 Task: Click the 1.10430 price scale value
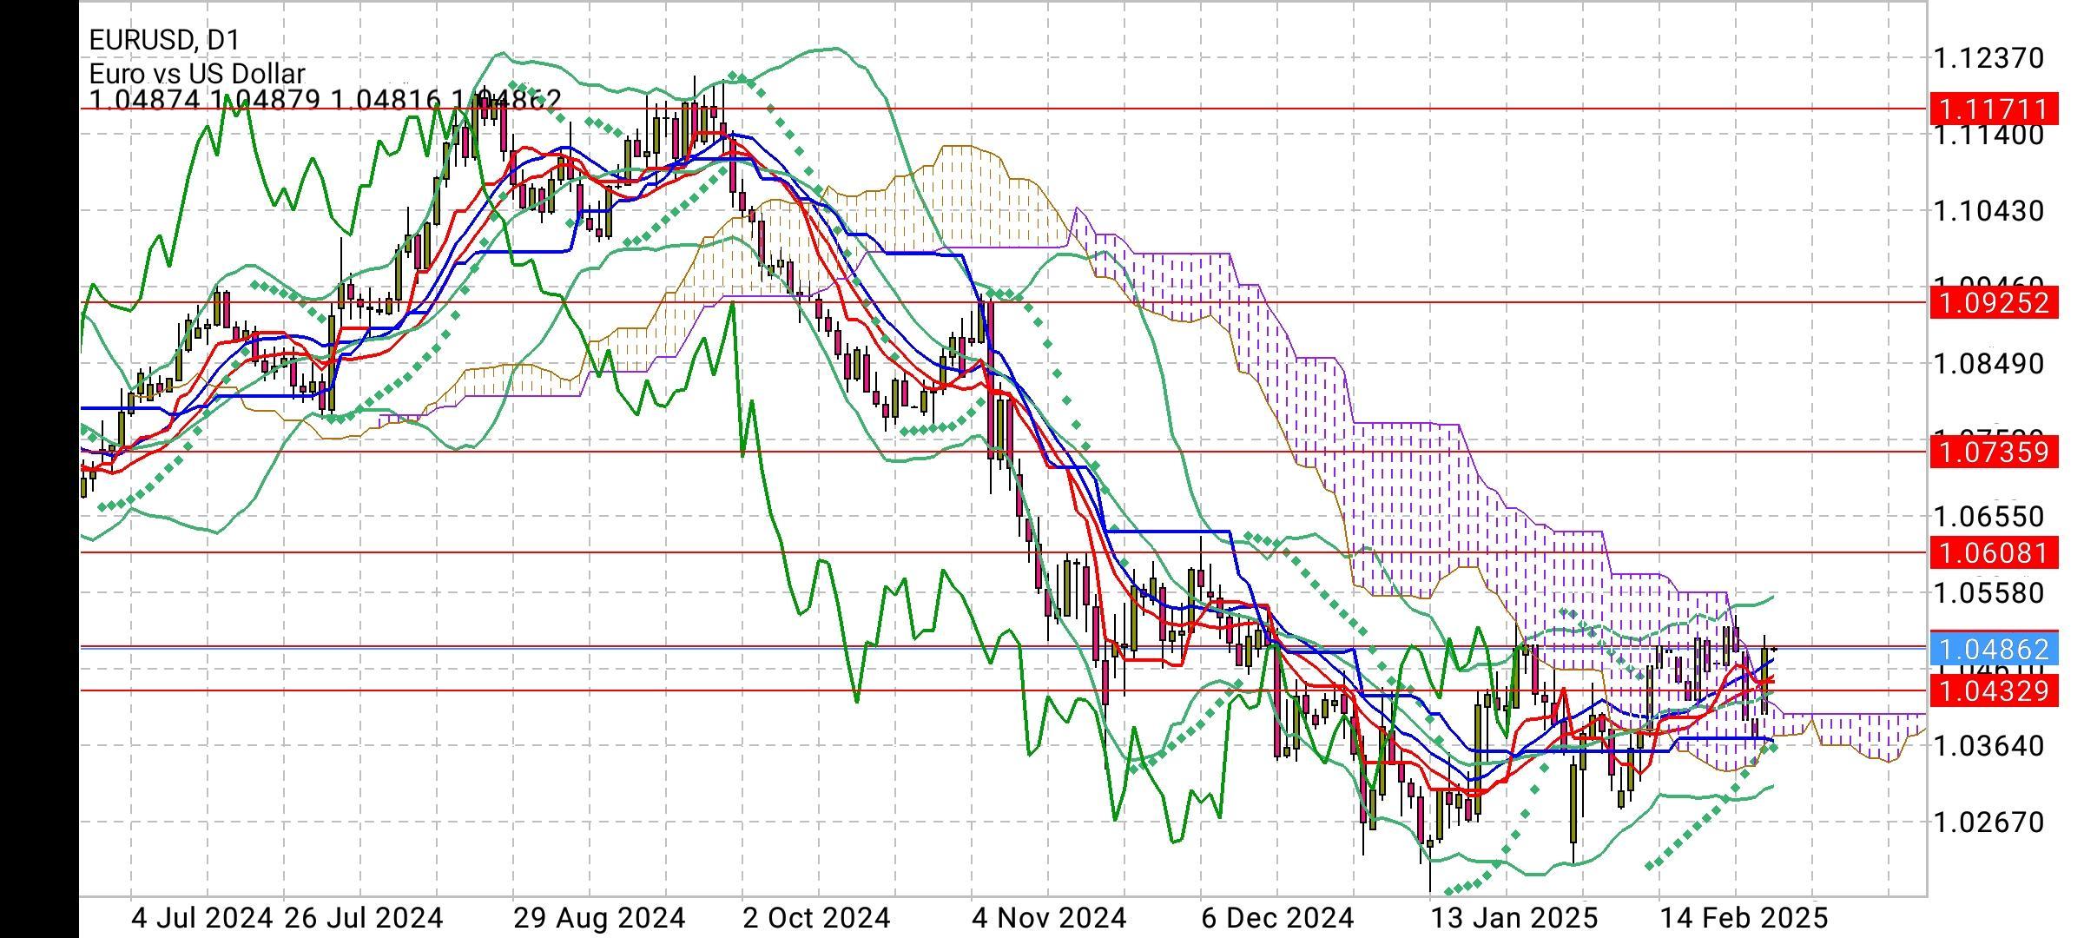coord(1988,211)
